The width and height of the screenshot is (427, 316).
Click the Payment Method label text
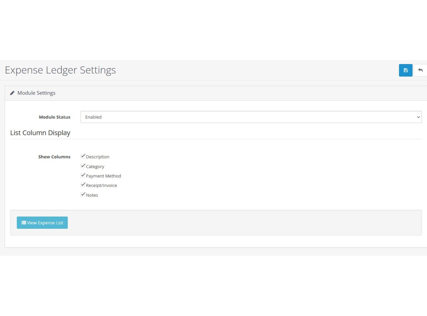pos(103,176)
